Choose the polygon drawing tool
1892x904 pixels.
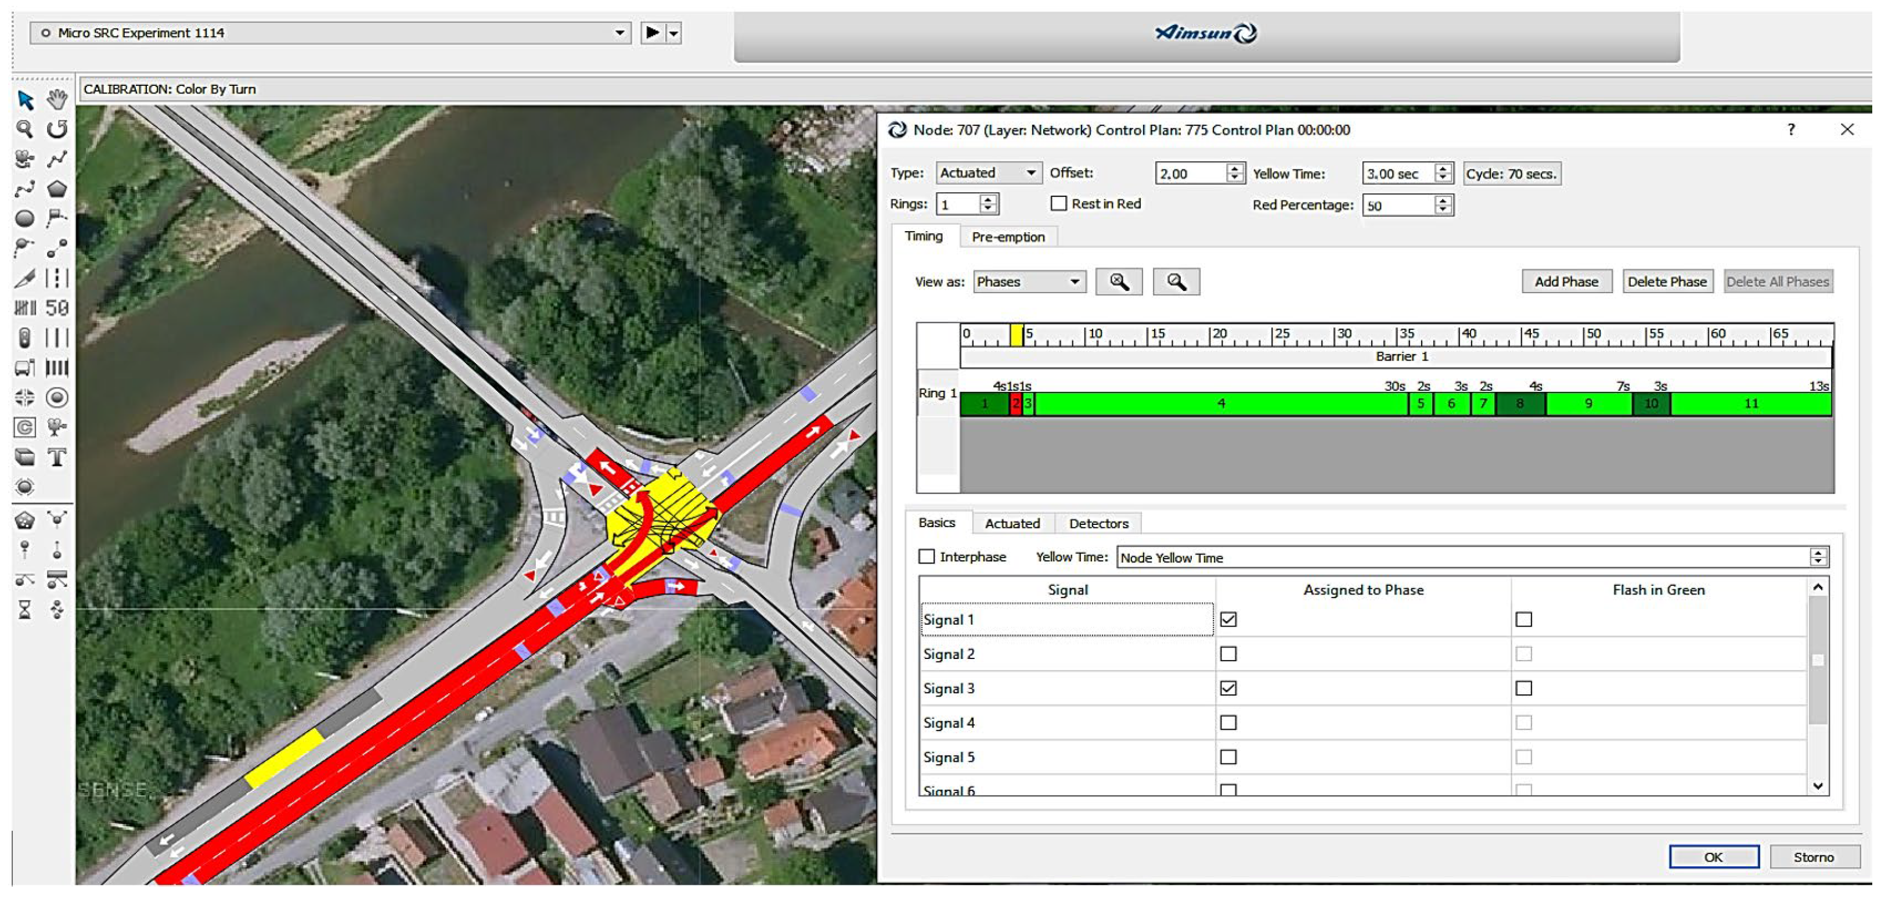pyautogui.click(x=56, y=189)
